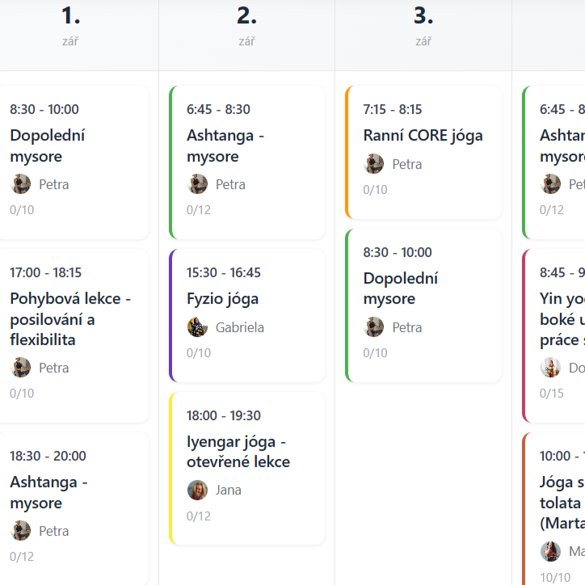
Task: Open Dopolední mysore class on day 3
Action: pos(423,305)
